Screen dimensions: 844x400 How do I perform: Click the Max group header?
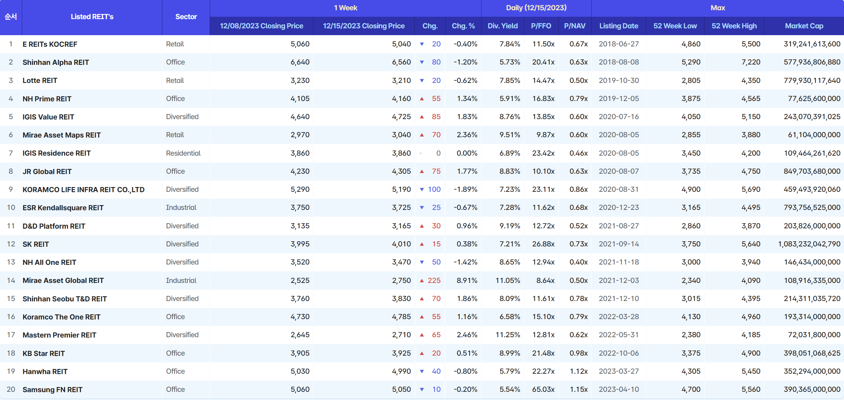(717, 8)
